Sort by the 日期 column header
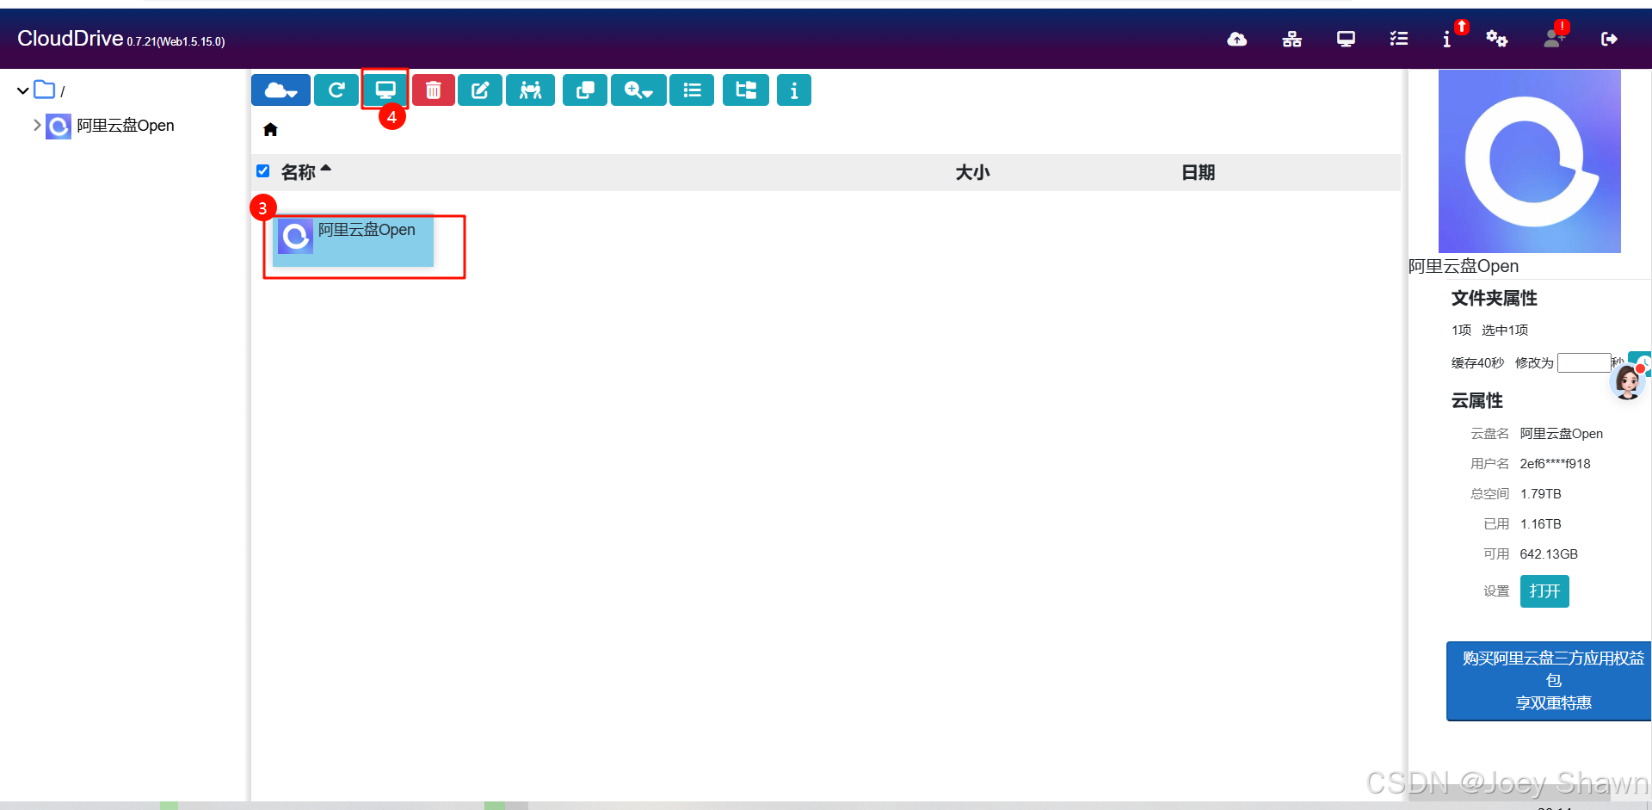 click(x=1198, y=172)
